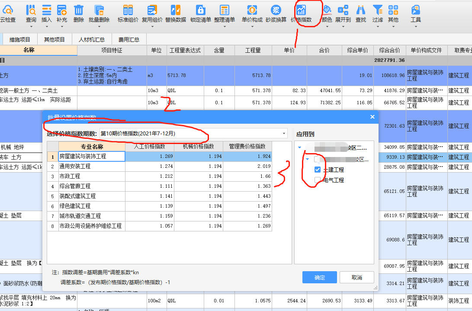Screen dimensions: 472x311
Task: Click the 综合单价 column header
Action: [x=358, y=50]
